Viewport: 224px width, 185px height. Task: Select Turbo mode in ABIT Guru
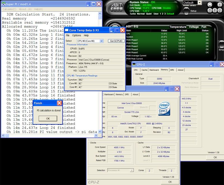coord(132,14)
